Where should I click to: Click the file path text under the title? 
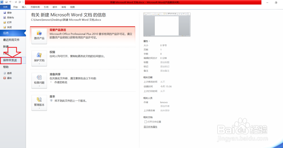point(66,20)
